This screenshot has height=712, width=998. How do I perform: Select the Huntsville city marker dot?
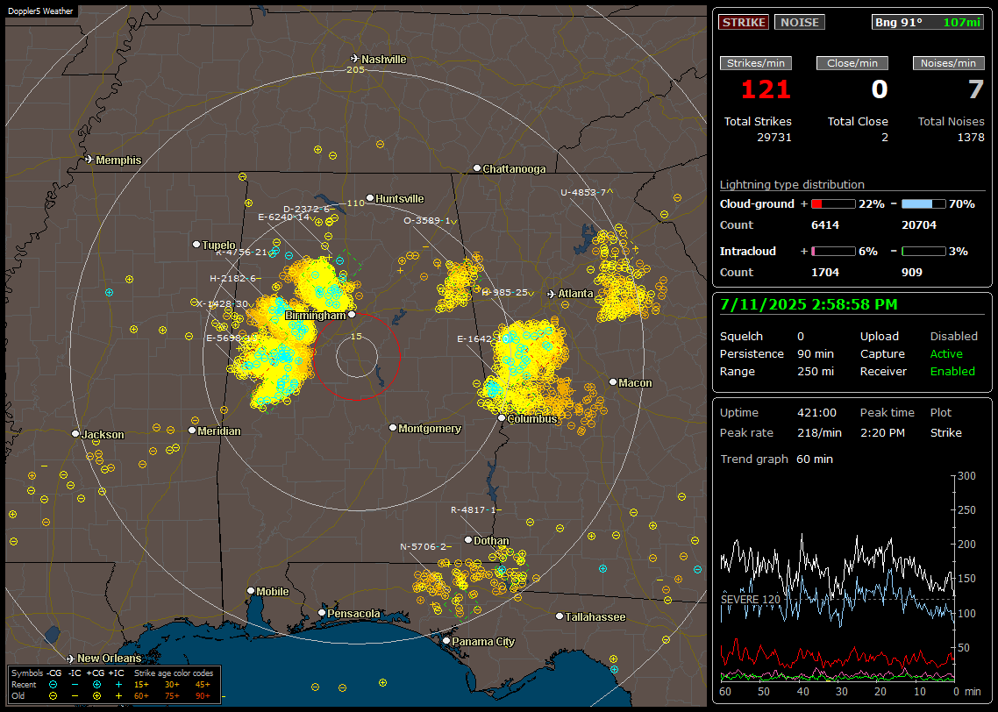click(x=370, y=198)
